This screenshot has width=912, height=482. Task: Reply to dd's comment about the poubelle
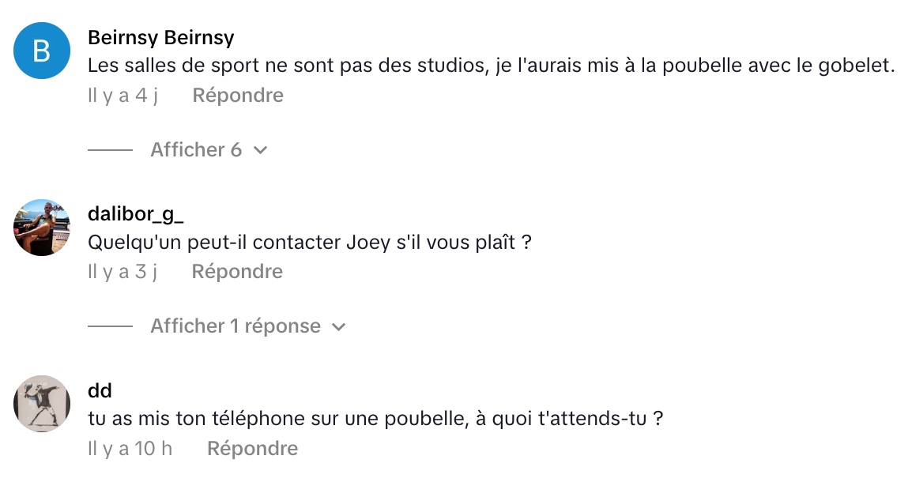point(252,448)
